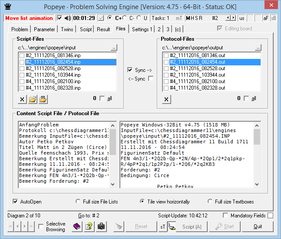Image resolution: width=281 pixels, height=239 pixels.
Task: Click Go to: # 2 label
Action: coord(89,216)
